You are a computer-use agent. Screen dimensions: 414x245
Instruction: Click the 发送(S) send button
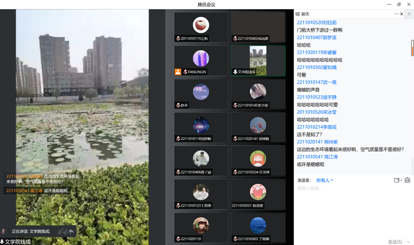[x=395, y=242]
